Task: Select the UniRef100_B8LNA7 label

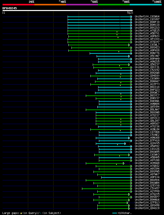Action: [x=147, y=110]
